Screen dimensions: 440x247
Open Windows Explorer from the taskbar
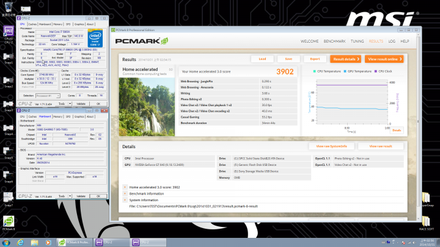click(34, 242)
